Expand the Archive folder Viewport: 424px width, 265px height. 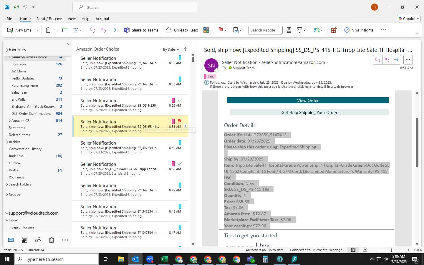pyautogui.click(x=7, y=142)
